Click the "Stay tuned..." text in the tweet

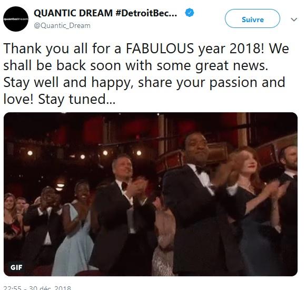(x=77, y=99)
